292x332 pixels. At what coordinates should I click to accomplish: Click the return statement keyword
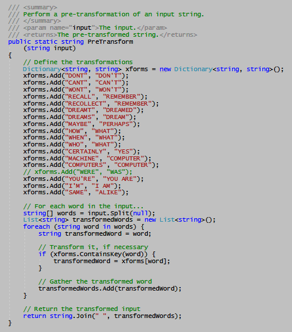pyautogui.click(x=34, y=316)
